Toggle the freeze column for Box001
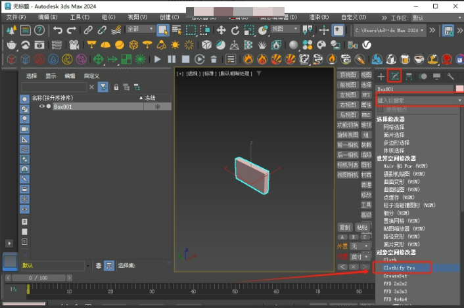The width and height of the screenshot is (464, 308). (x=156, y=106)
